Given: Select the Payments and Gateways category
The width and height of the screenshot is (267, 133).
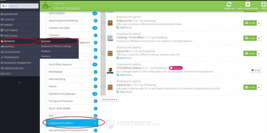Looking at the screenshot, I should [x=72, y=94].
